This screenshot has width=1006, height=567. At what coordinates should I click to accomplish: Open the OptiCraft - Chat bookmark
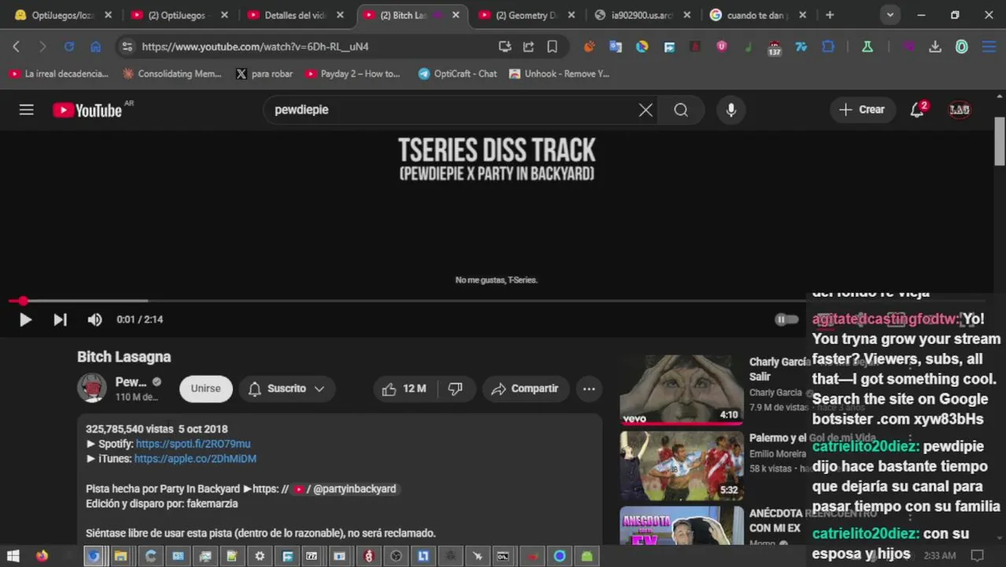point(457,73)
